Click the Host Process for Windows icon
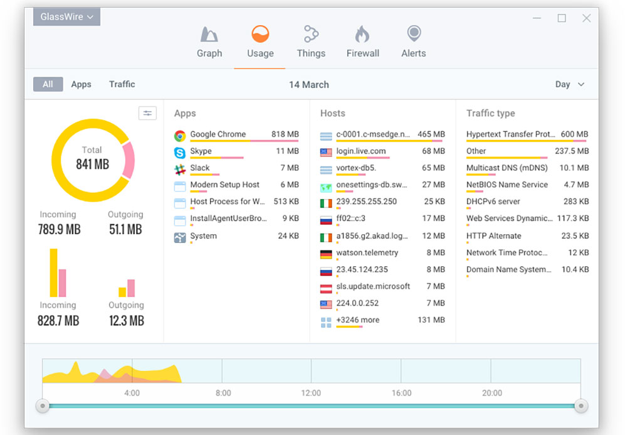 pyautogui.click(x=180, y=203)
